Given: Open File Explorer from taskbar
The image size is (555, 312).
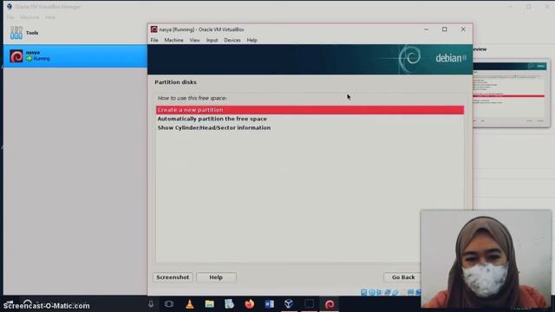Looking at the screenshot, I should tap(210, 304).
